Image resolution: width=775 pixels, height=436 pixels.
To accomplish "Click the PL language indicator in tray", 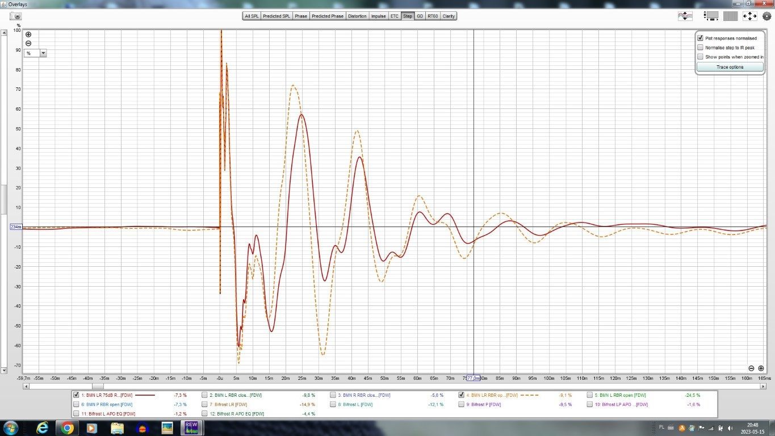I will (x=661, y=427).
